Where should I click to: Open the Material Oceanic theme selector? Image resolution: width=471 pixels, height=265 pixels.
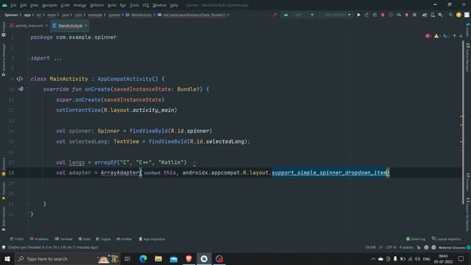[452, 247]
